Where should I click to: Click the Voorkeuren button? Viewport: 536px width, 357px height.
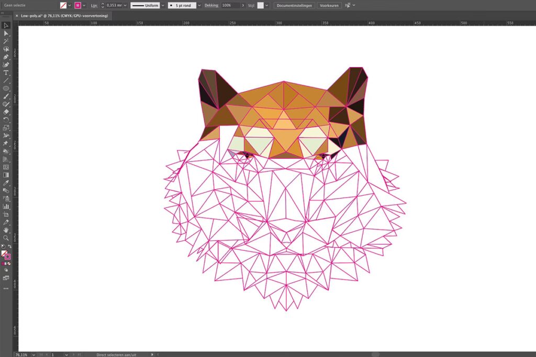[329, 5]
